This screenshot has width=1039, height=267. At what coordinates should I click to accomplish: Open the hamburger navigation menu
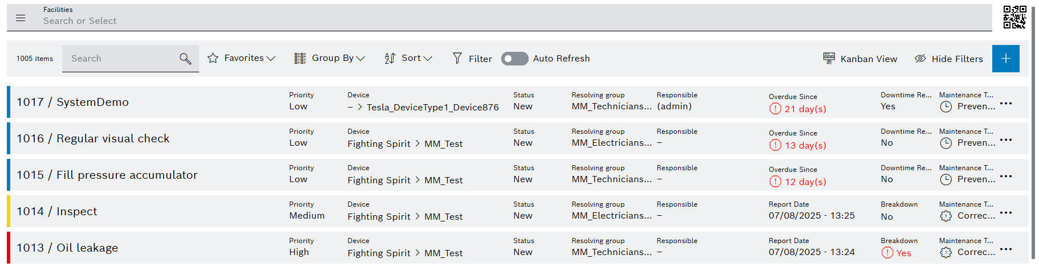click(x=21, y=18)
